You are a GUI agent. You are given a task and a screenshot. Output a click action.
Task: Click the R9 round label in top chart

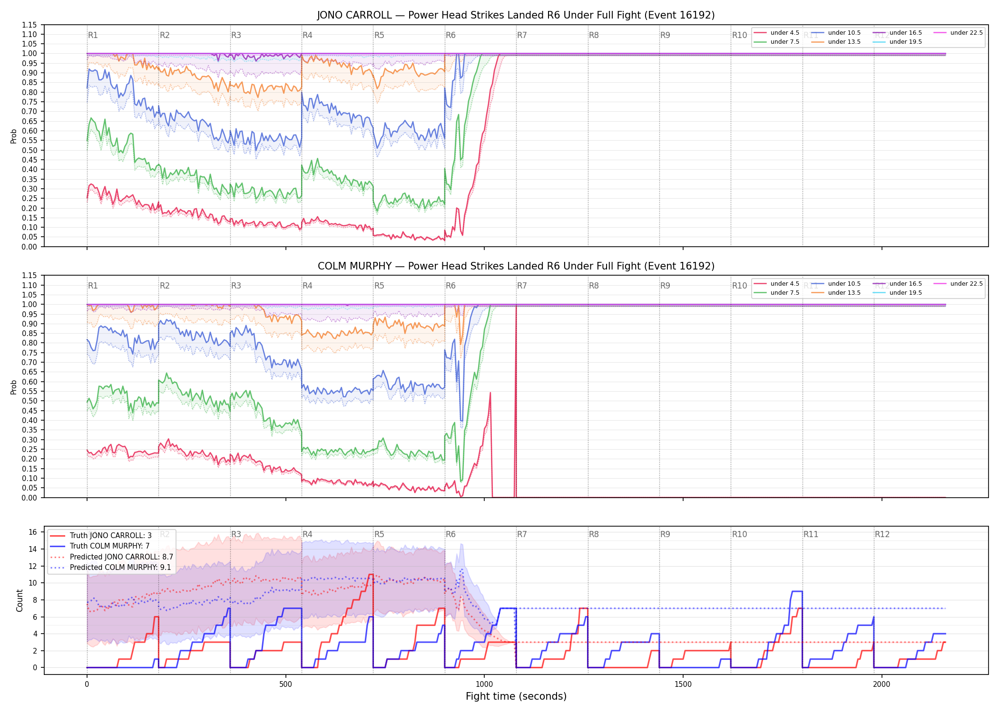point(665,35)
